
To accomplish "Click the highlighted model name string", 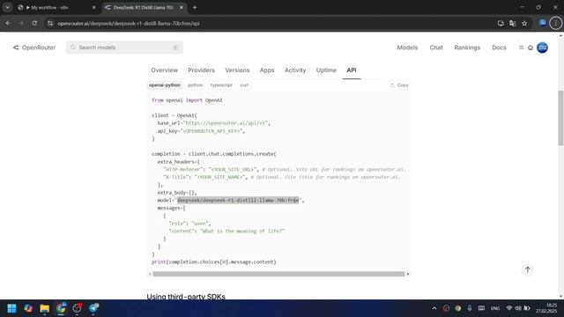I will 238,200.
